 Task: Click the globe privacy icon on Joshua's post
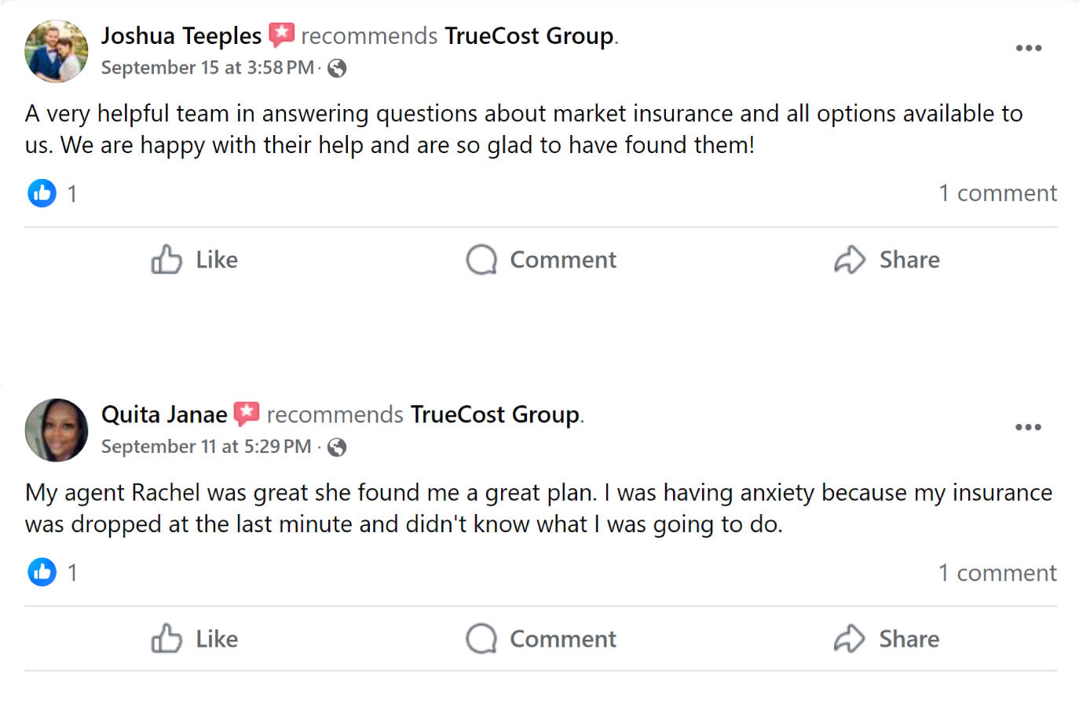point(337,69)
